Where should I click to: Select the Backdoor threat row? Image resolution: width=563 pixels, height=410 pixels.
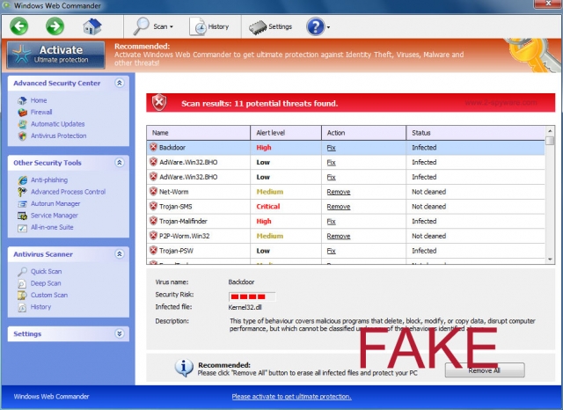[346, 148]
